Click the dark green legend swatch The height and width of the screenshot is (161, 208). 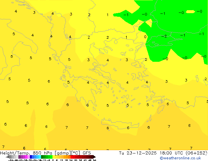pyautogui.click(x=42, y=157)
